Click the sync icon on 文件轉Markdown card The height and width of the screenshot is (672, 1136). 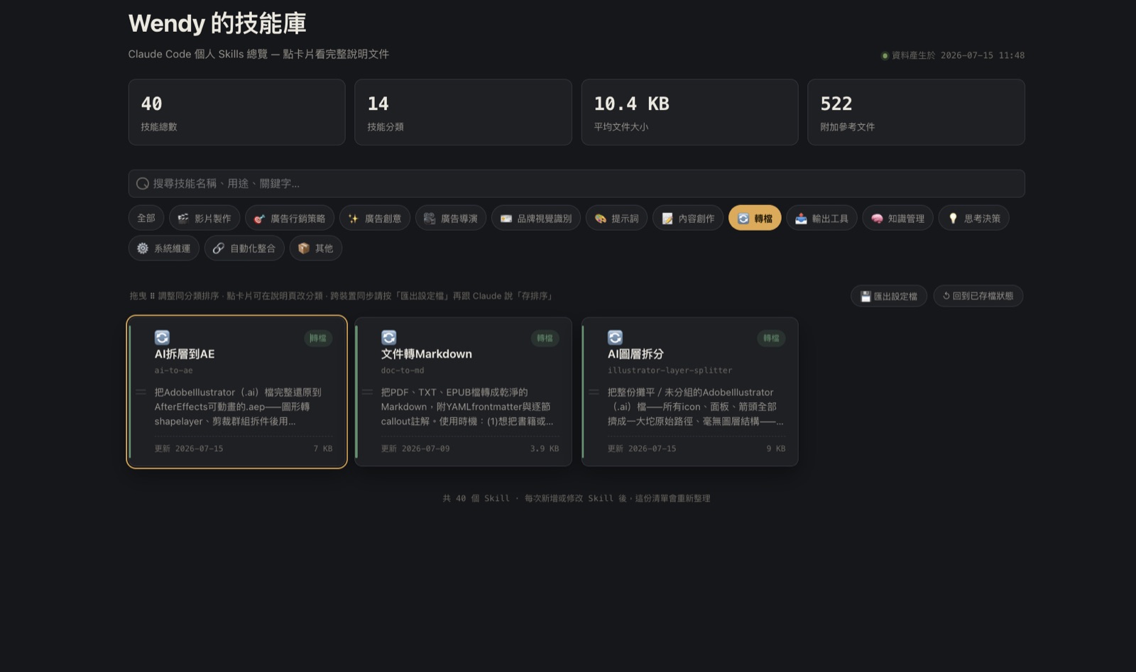pos(388,337)
